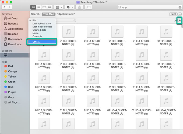Open the second search criteria dropdown
This screenshot has height=134, width=183.
point(66,20)
